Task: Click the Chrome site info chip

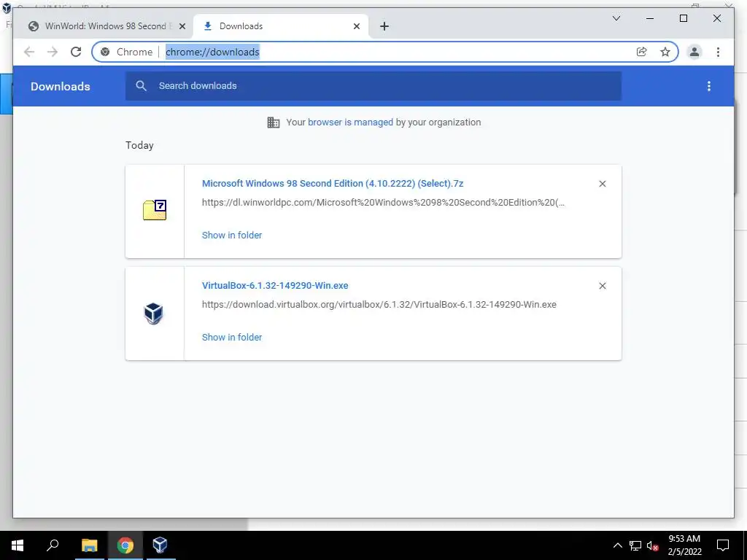Action: [127, 52]
